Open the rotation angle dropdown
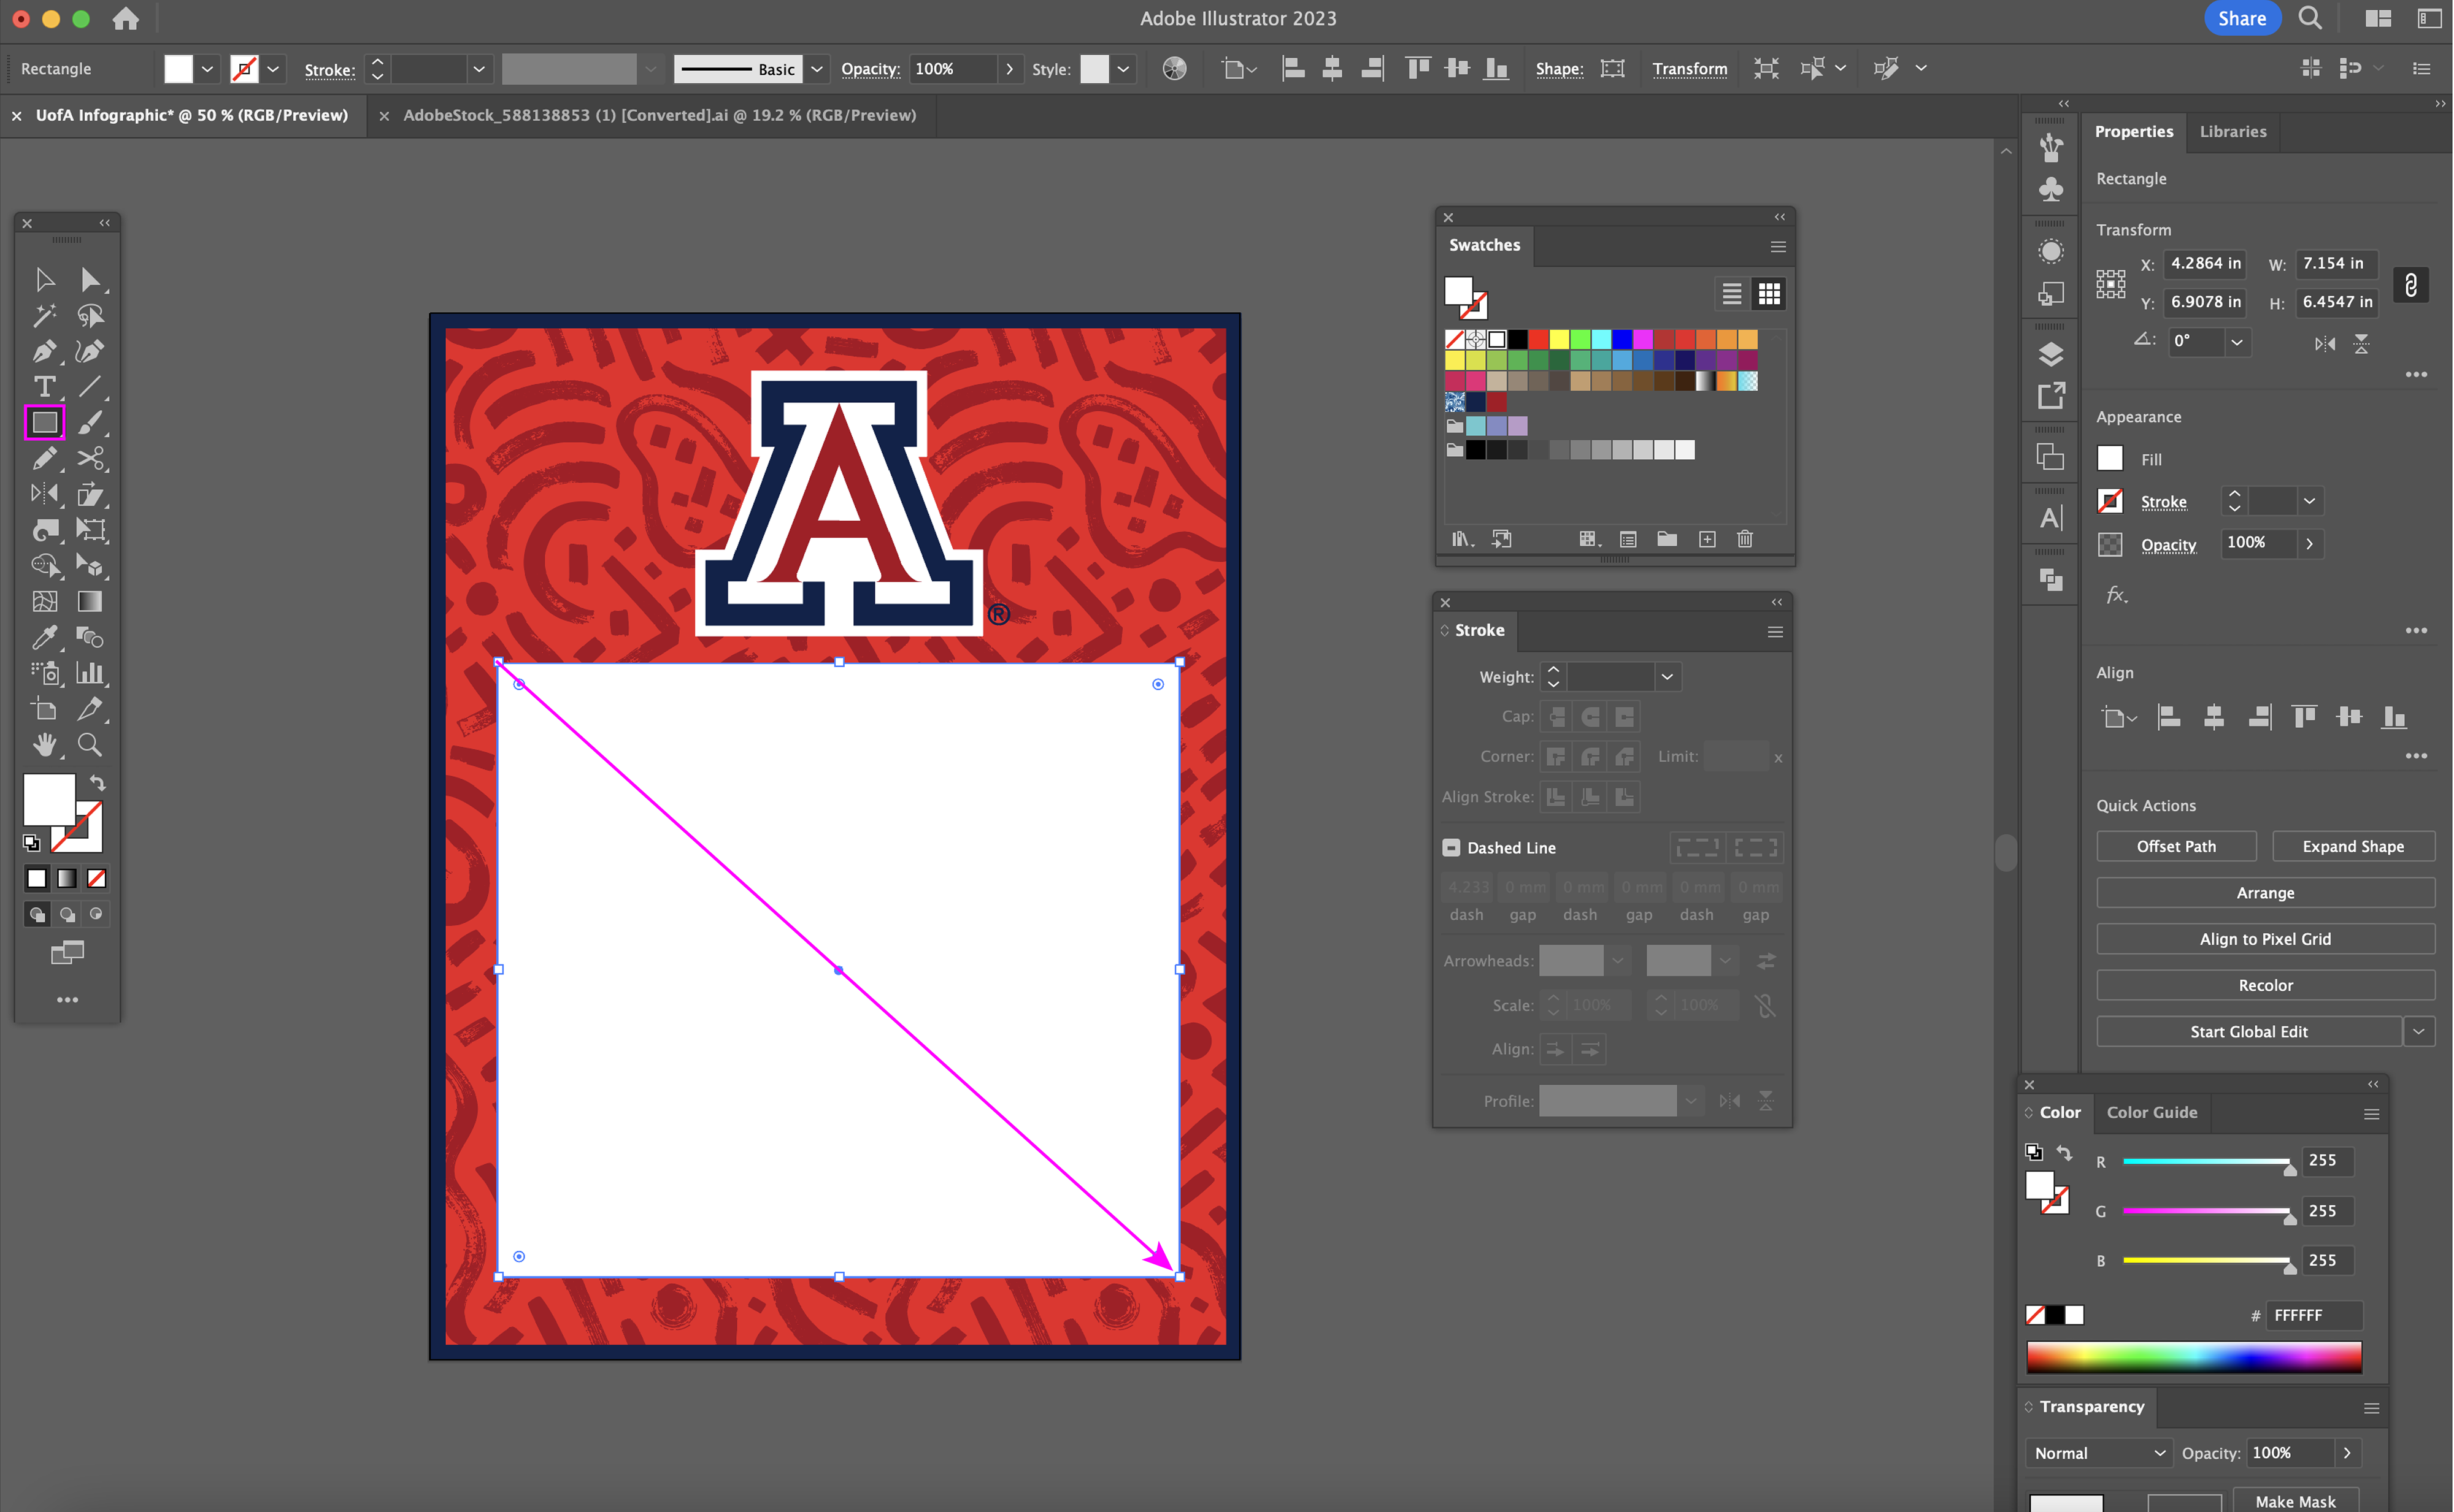 coord(2237,342)
